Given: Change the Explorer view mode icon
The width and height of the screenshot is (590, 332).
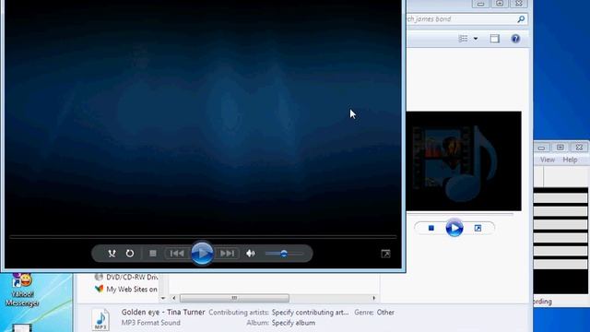Looking at the screenshot, I should click(463, 39).
